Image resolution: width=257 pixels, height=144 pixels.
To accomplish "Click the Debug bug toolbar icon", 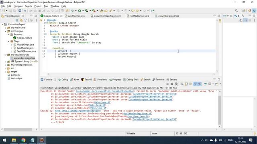I will pos(72,11).
